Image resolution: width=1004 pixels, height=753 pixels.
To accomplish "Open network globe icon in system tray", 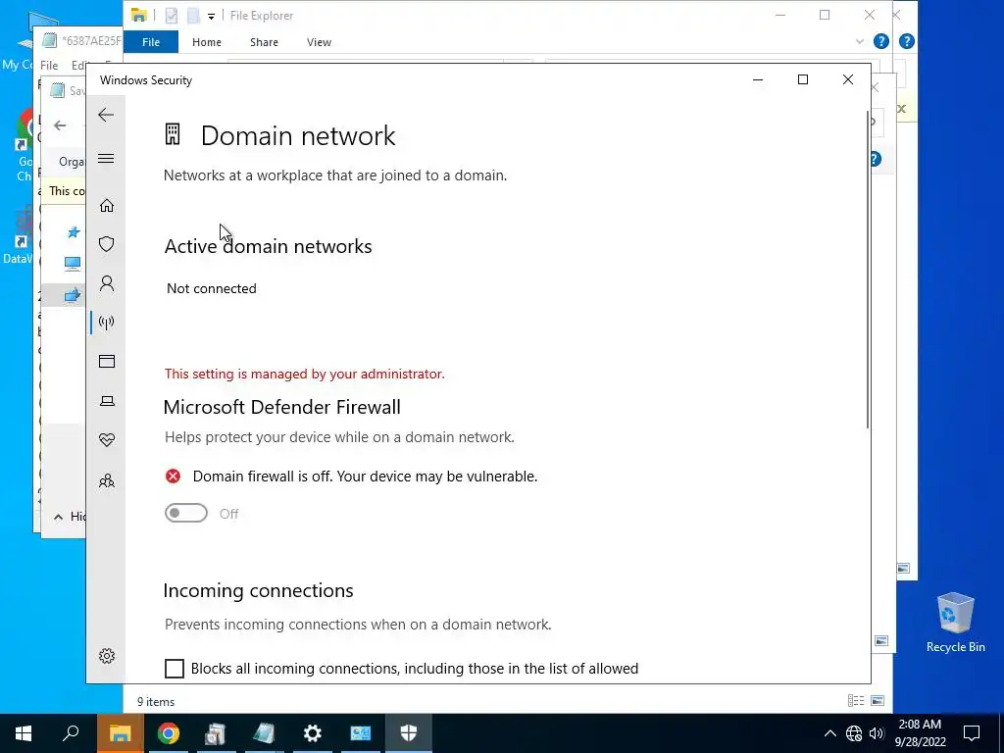I will click(x=854, y=733).
